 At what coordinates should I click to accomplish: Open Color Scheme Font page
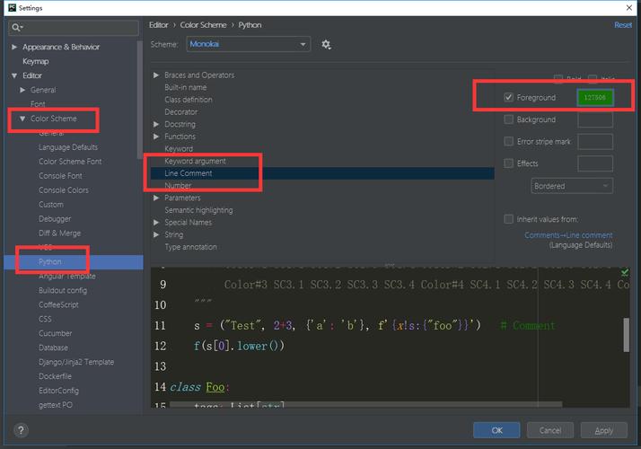click(70, 162)
